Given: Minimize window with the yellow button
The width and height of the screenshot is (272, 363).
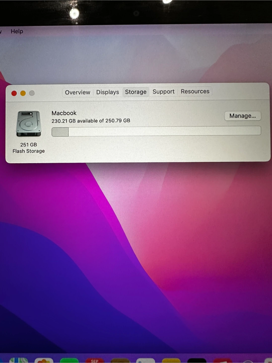Looking at the screenshot, I should pyautogui.click(x=23, y=93).
